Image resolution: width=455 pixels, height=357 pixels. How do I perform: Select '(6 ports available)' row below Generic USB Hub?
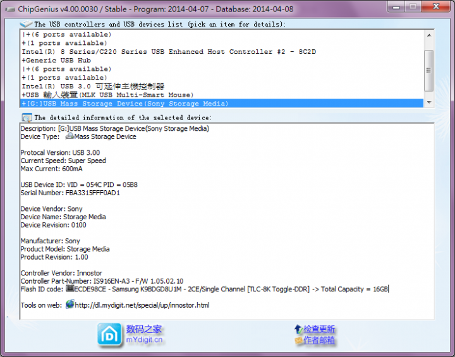(x=222, y=69)
